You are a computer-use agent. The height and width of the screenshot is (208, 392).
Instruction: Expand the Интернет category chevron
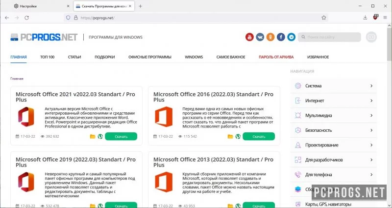(371, 101)
